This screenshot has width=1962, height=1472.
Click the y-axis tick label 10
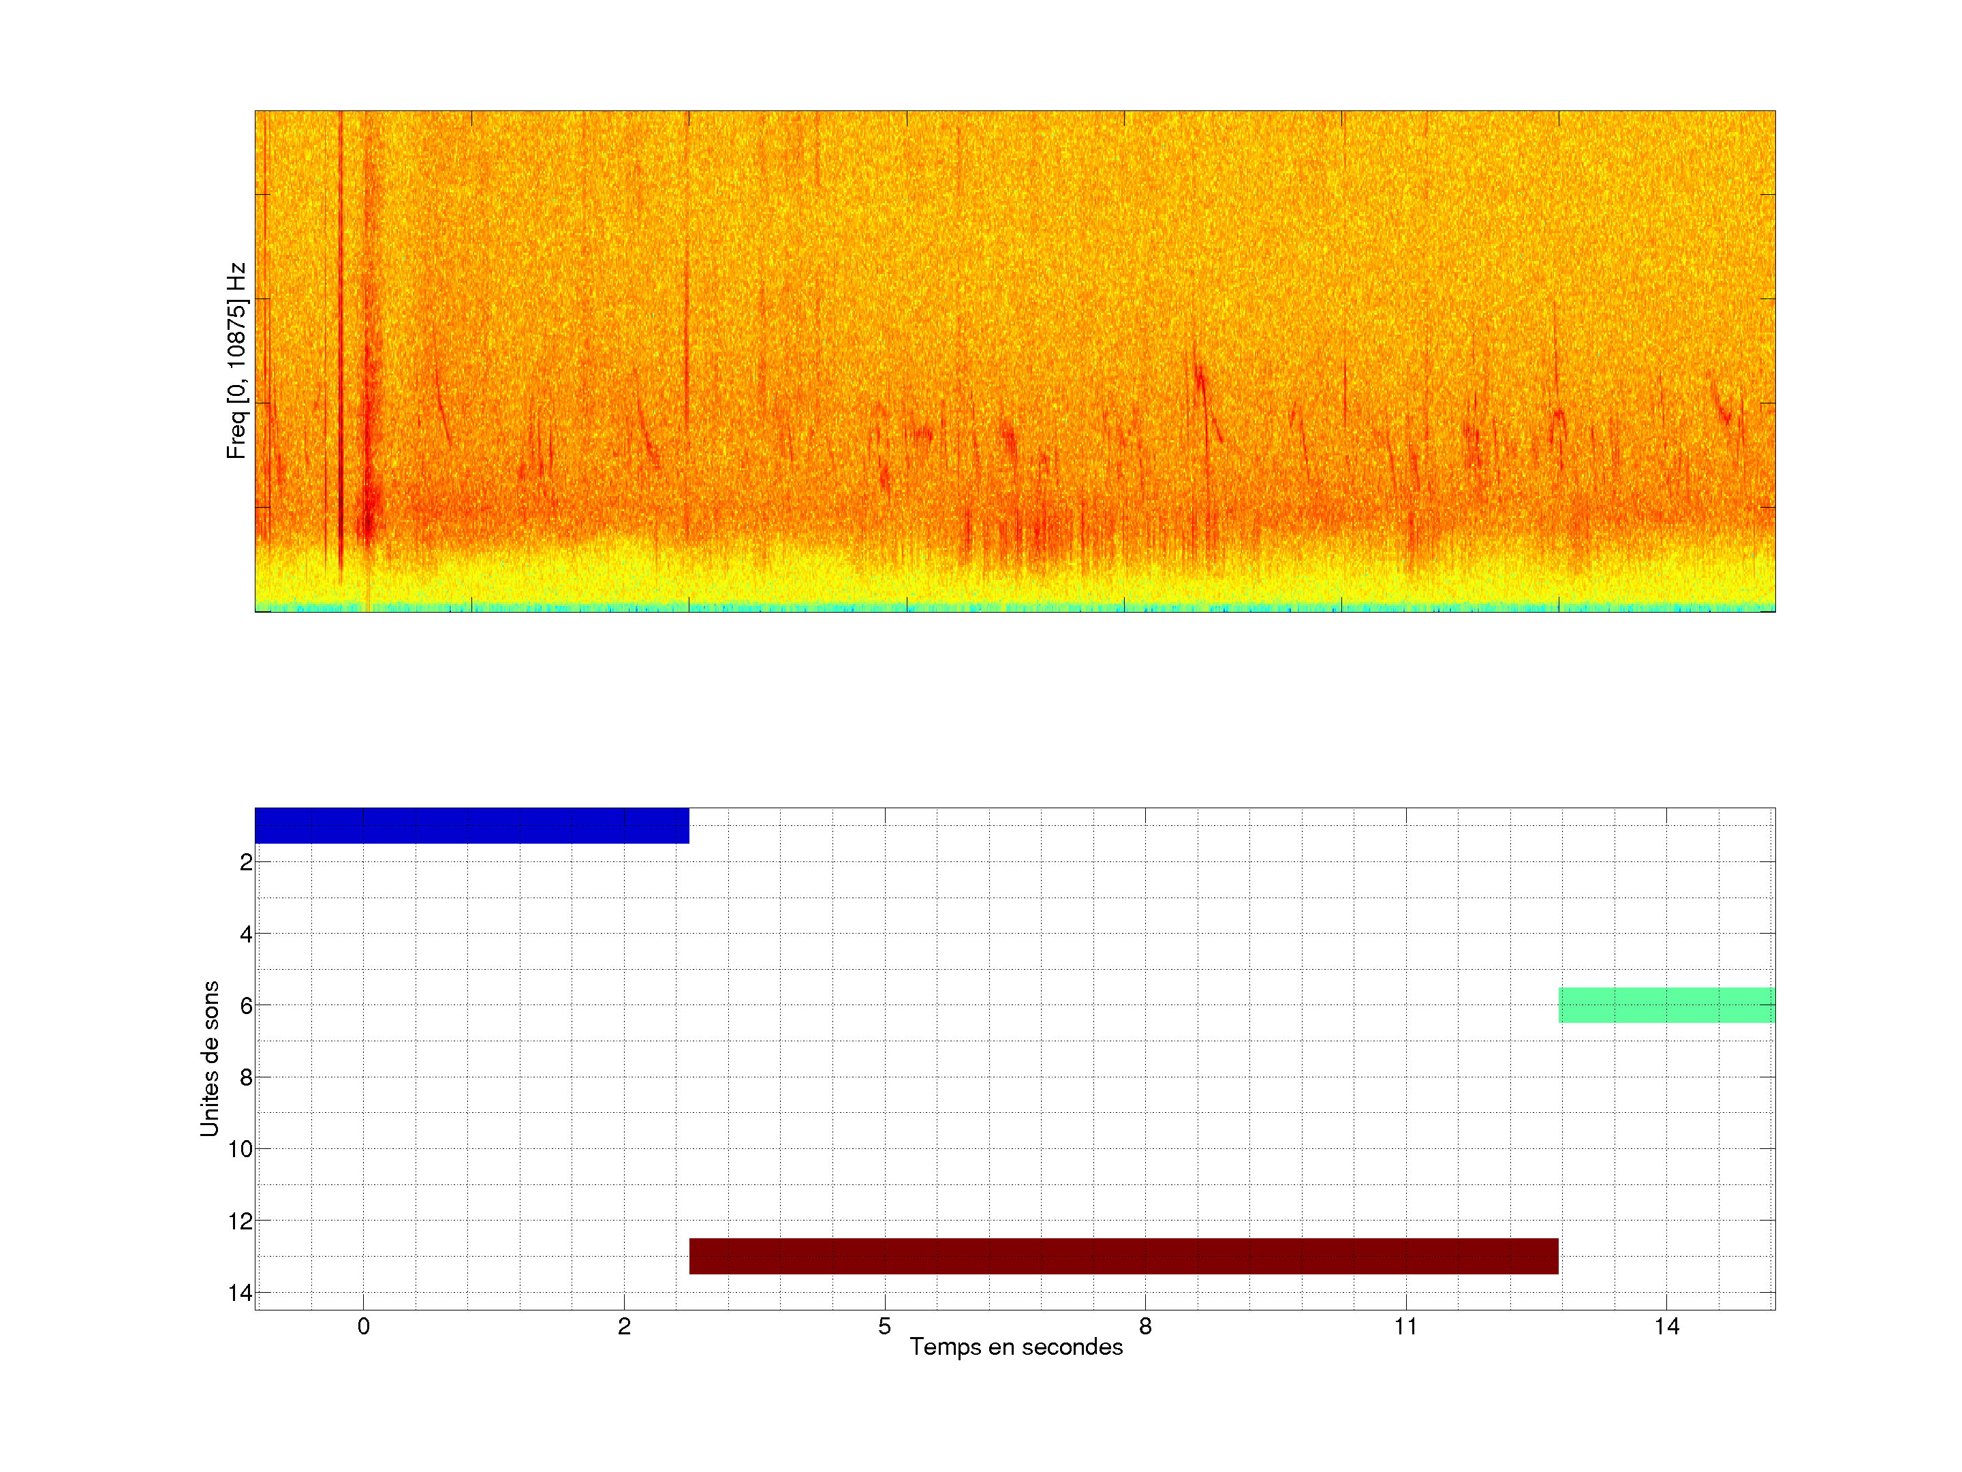click(240, 1149)
